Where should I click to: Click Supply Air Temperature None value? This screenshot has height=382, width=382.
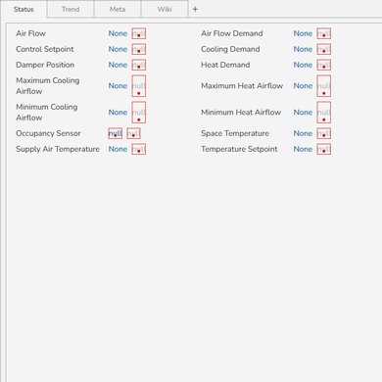[x=118, y=149]
